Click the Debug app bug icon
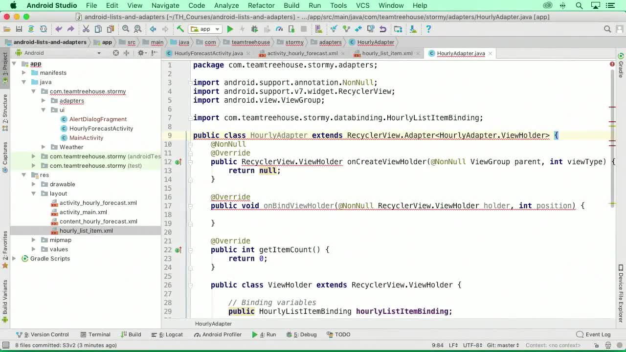The width and height of the screenshot is (626, 352). coord(254,29)
